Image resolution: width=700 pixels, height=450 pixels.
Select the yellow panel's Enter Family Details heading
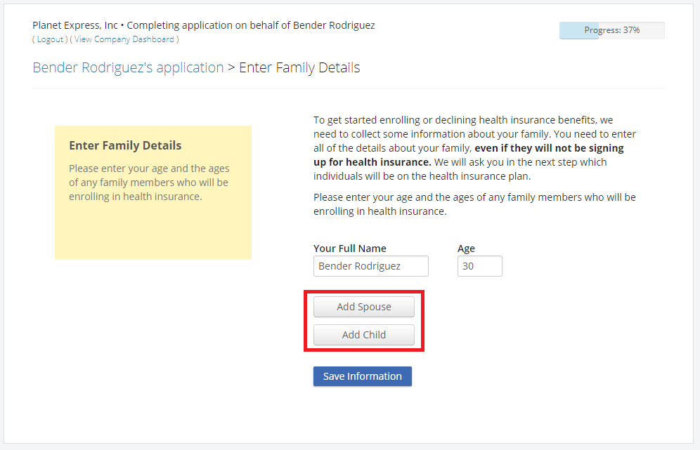pyautogui.click(x=125, y=146)
